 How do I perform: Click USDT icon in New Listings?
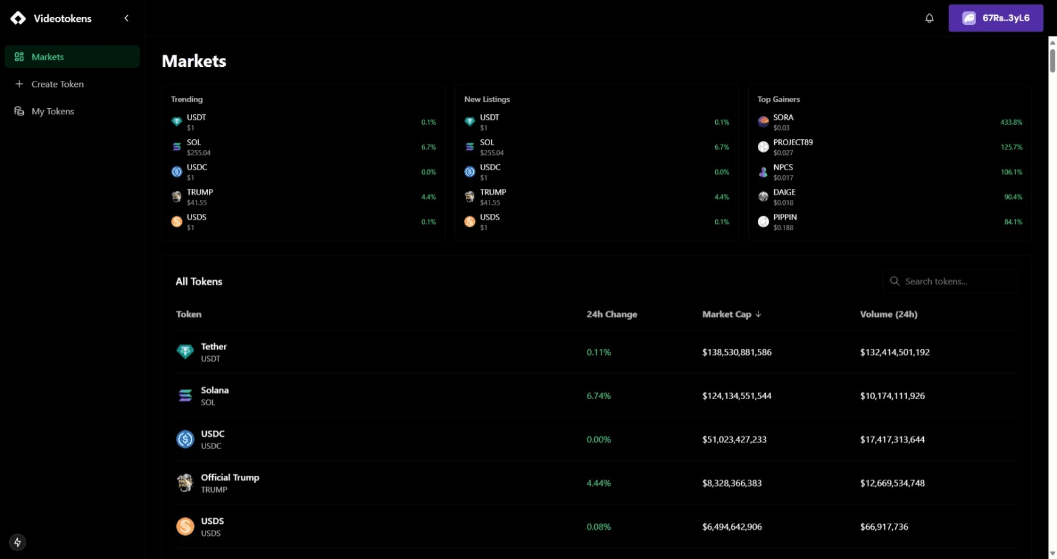point(470,122)
